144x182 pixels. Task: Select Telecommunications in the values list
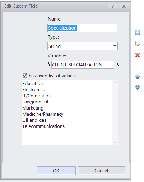pyautogui.click(x=43, y=126)
